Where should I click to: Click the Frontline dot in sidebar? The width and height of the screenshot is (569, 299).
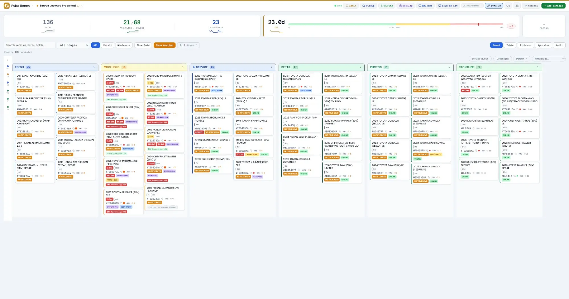(x=8, y=107)
